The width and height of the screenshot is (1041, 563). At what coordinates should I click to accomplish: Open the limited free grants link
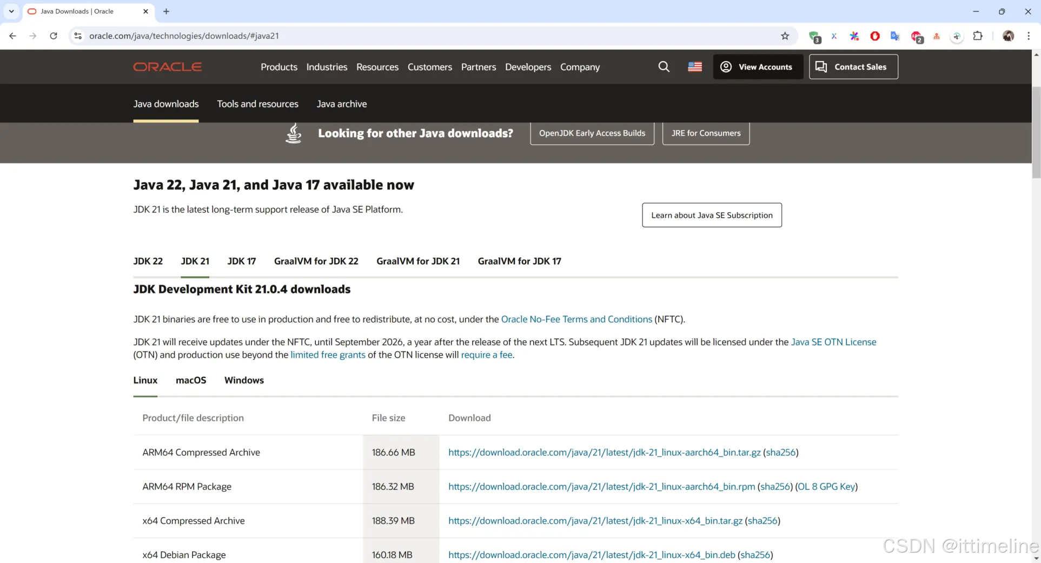tap(328, 355)
